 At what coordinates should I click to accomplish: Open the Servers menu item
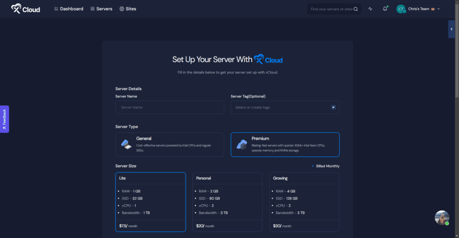[101, 9]
